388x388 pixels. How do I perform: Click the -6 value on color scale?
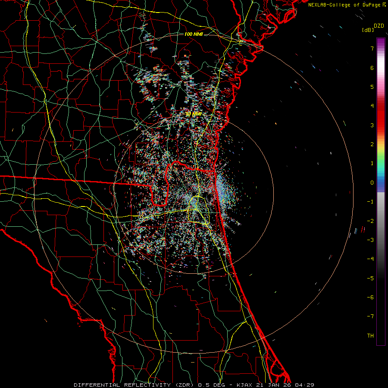click(370, 297)
